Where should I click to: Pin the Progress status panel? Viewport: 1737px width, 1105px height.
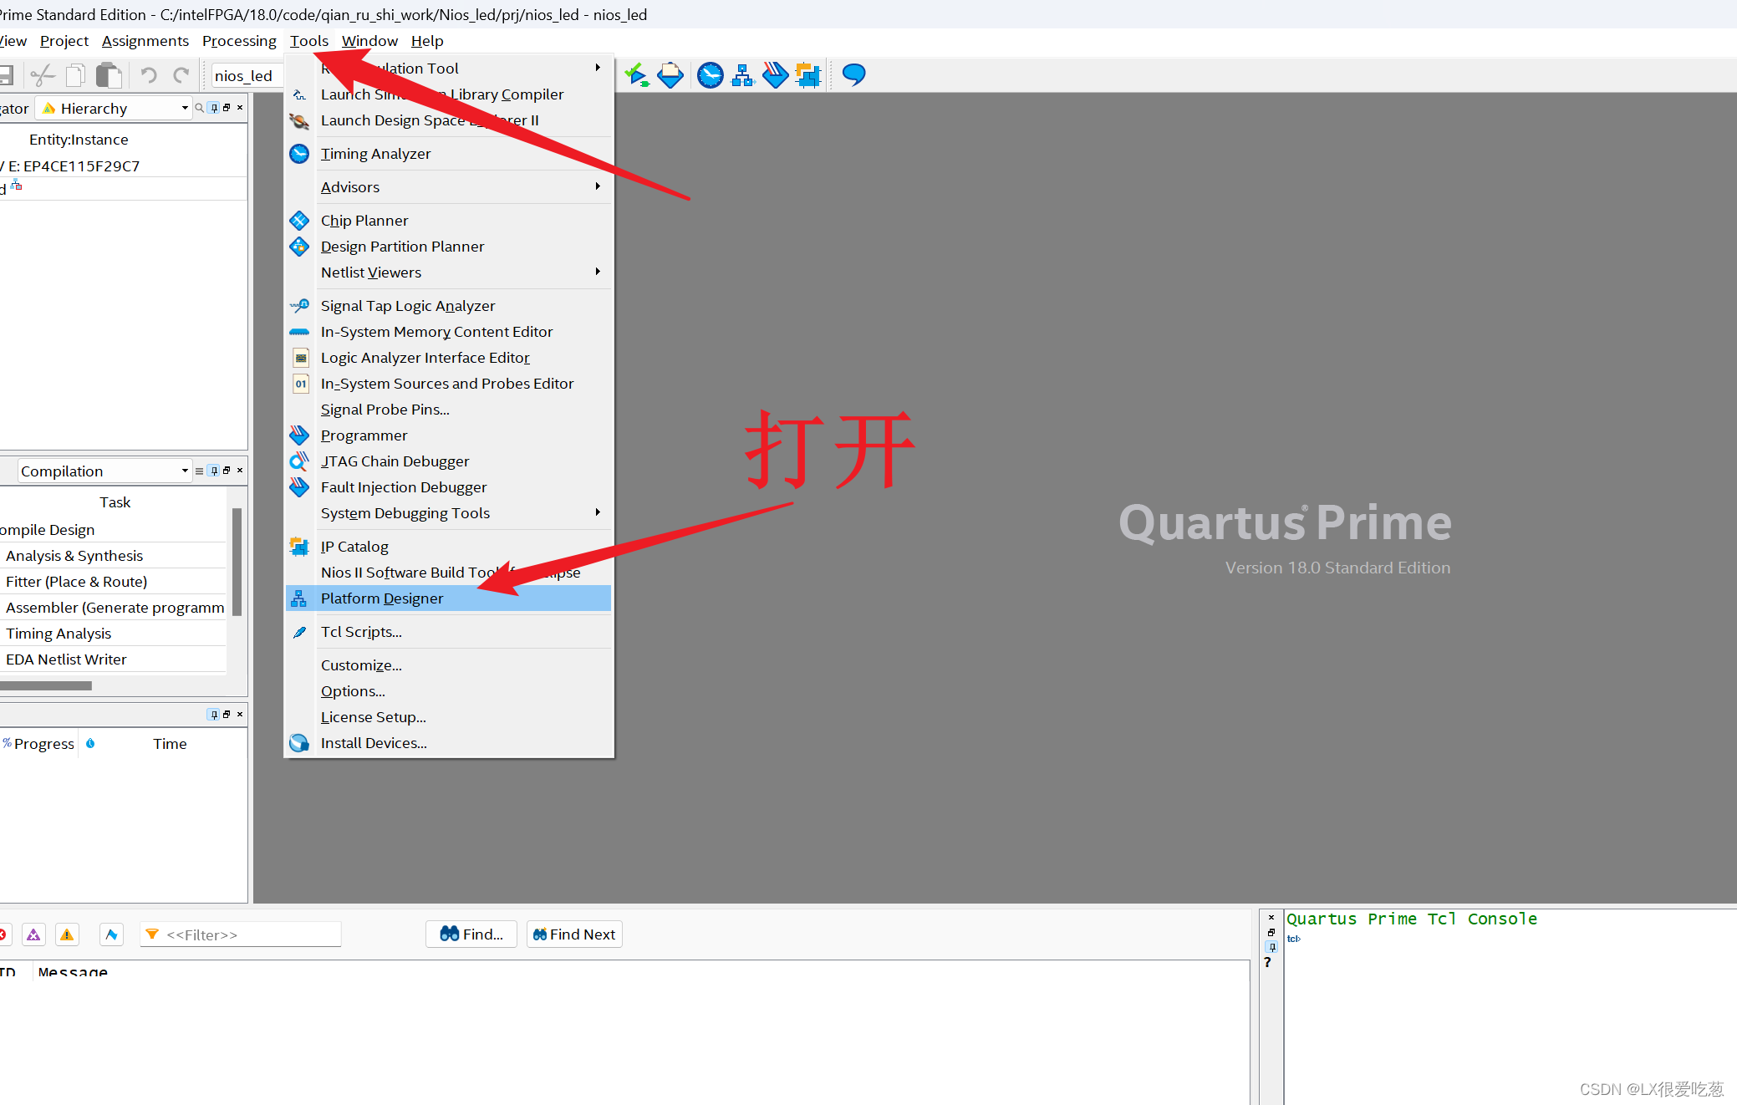[214, 715]
